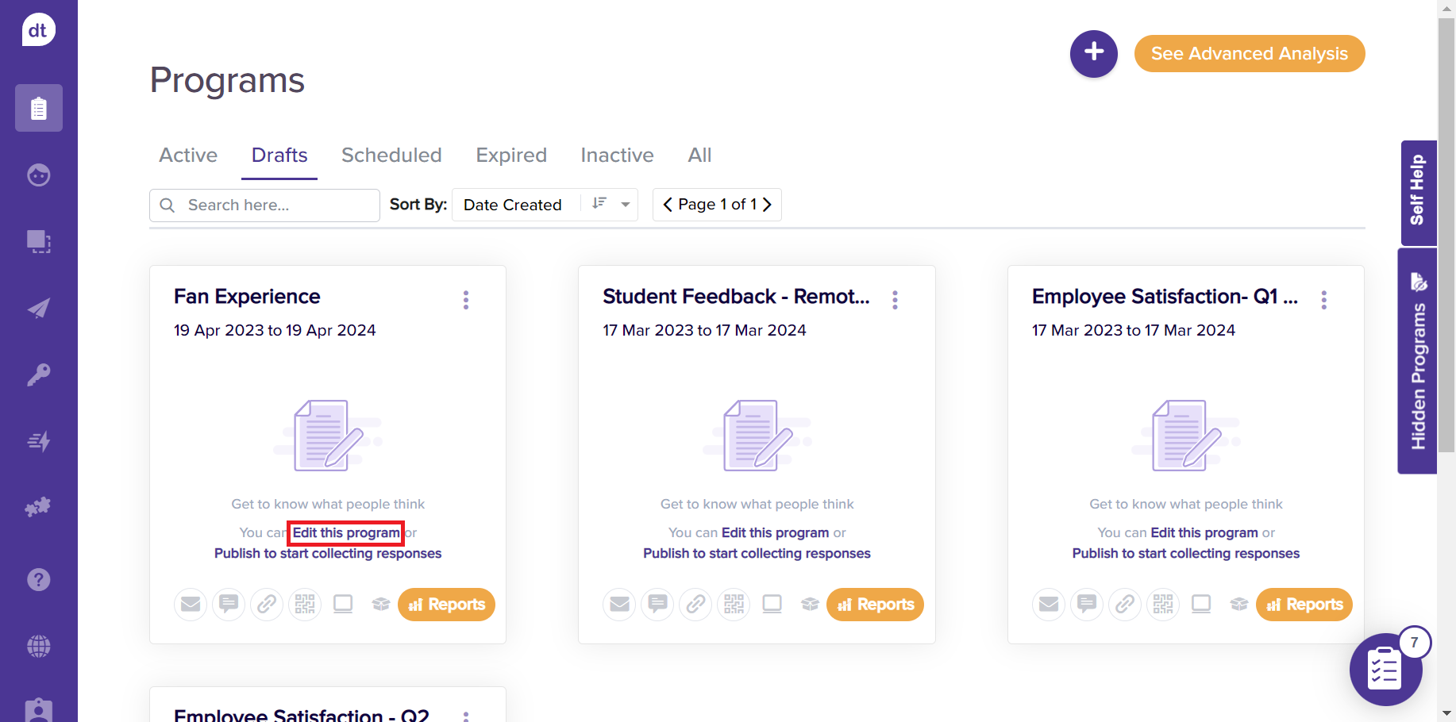The height and width of the screenshot is (722, 1456).
Task: Click the key icon in sidebar
Action: [x=38, y=374]
